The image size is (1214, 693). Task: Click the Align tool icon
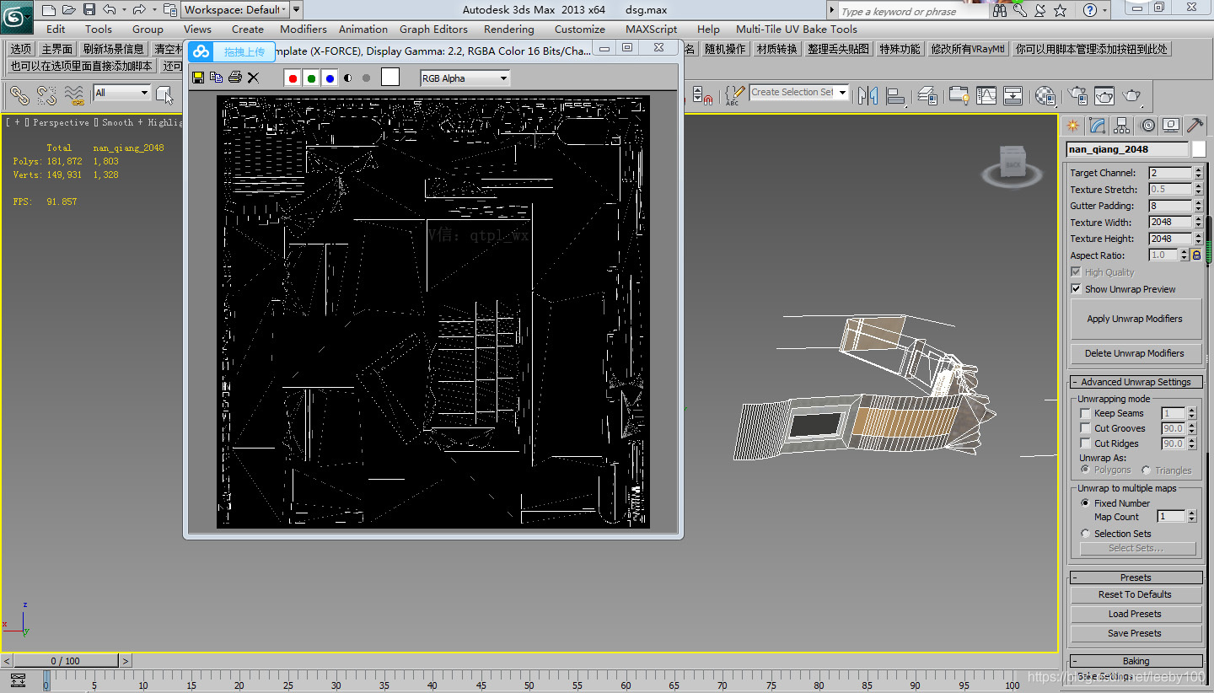pyautogui.click(x=895, y=94)
